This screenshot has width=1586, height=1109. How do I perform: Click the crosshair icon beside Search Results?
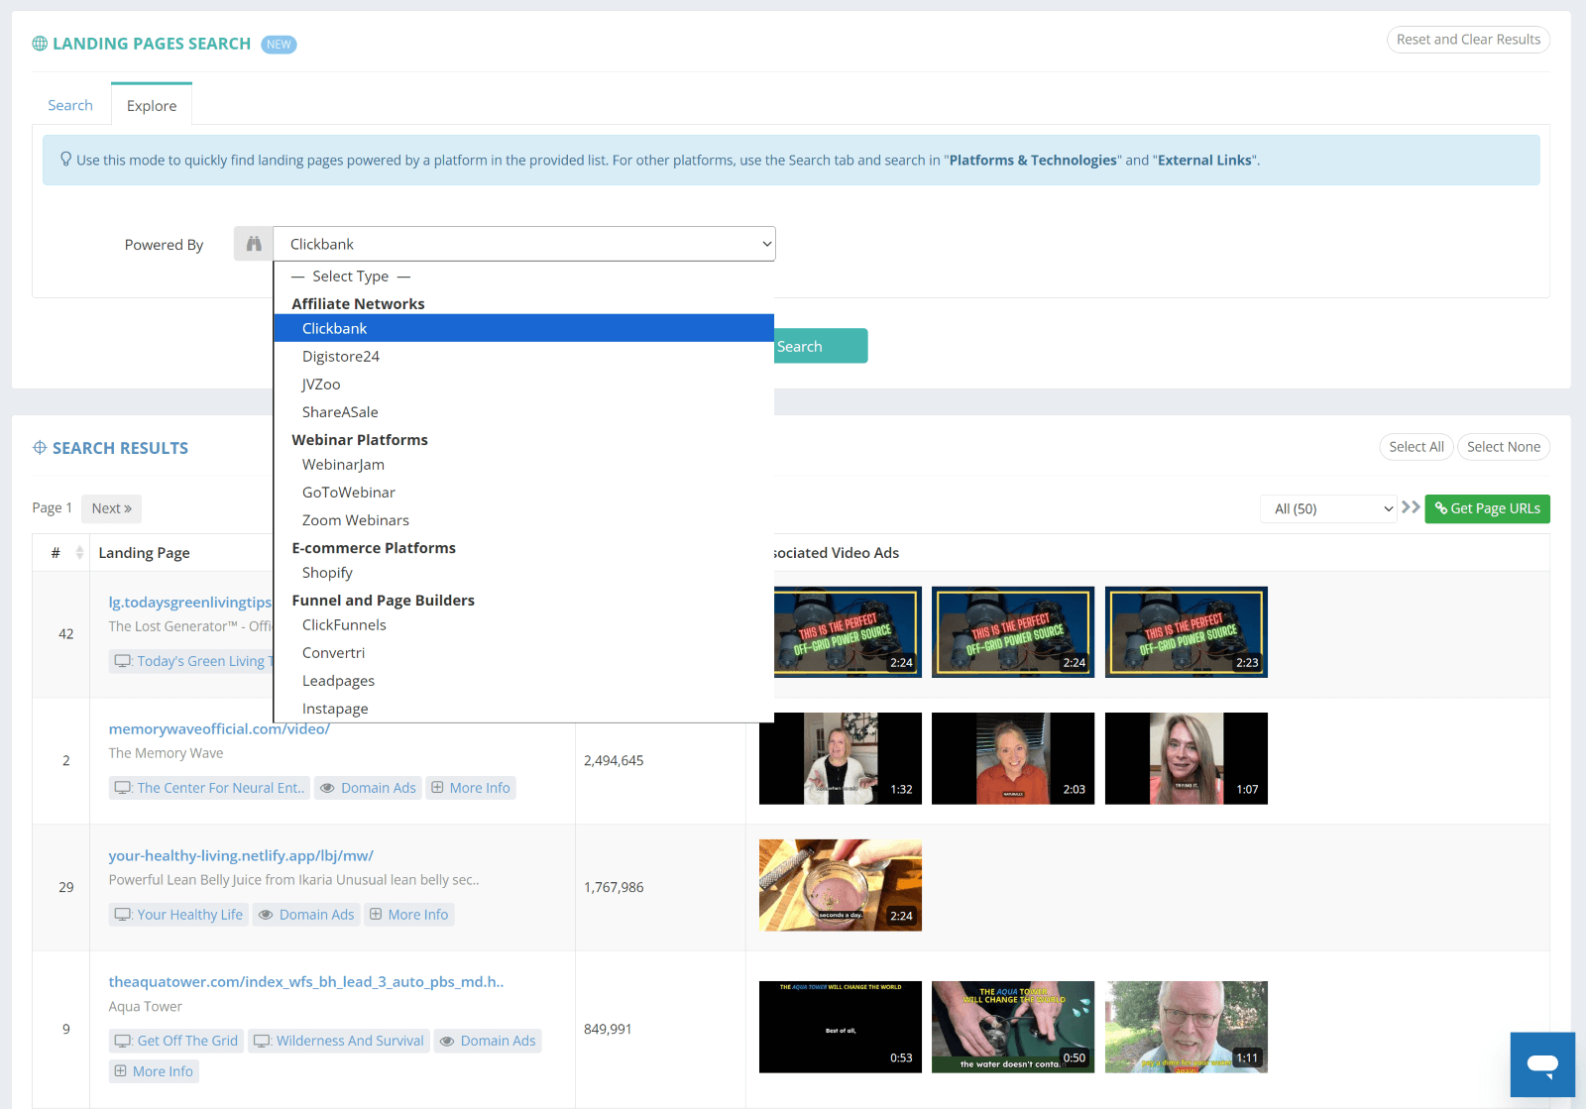40,448
